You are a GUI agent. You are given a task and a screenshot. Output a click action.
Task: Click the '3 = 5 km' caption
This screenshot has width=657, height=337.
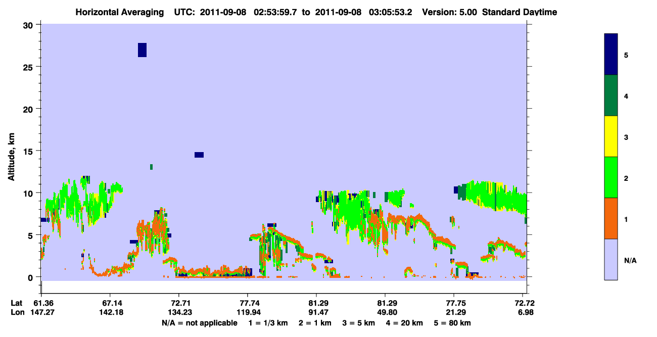pos(358,323)
